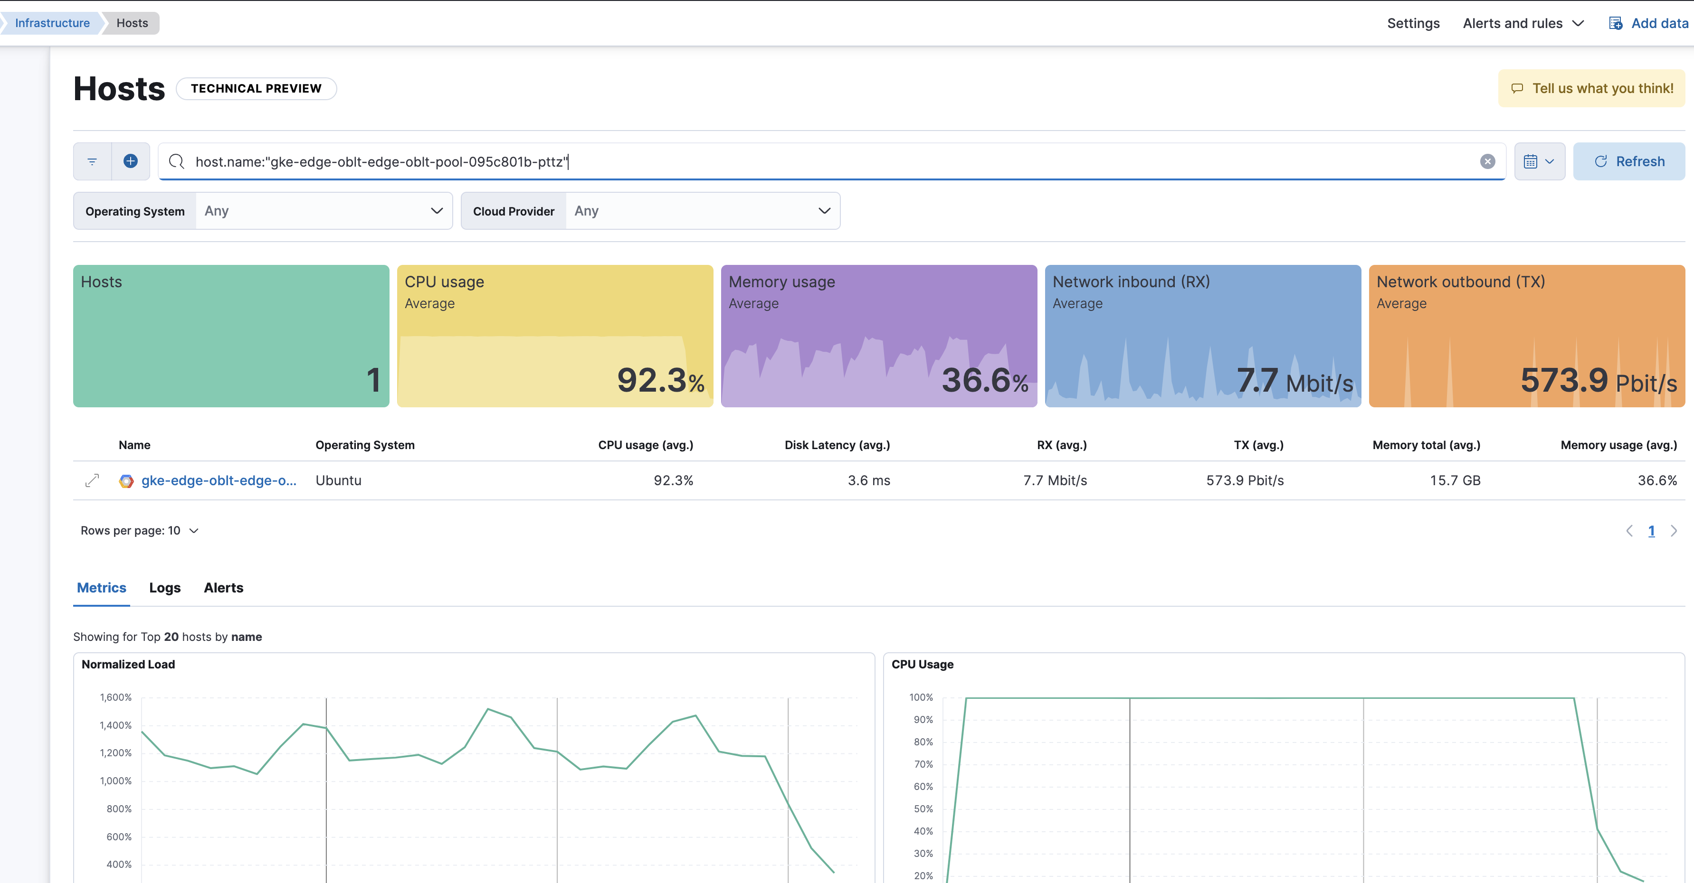
Task: Switch to the Logs tab
Action: tap(164, 587)
